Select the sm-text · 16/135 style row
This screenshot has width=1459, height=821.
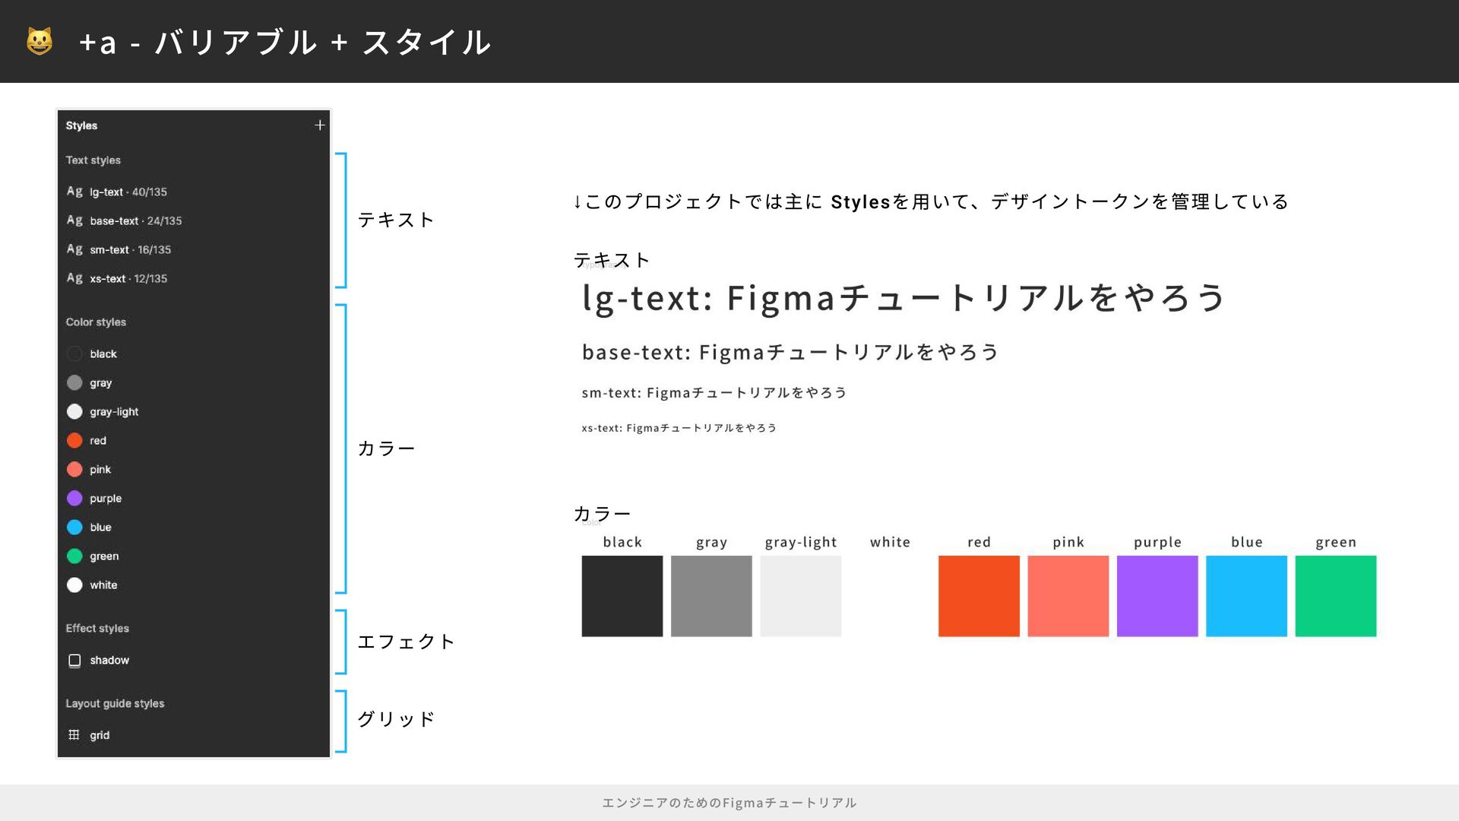click(x=194, y=249)
